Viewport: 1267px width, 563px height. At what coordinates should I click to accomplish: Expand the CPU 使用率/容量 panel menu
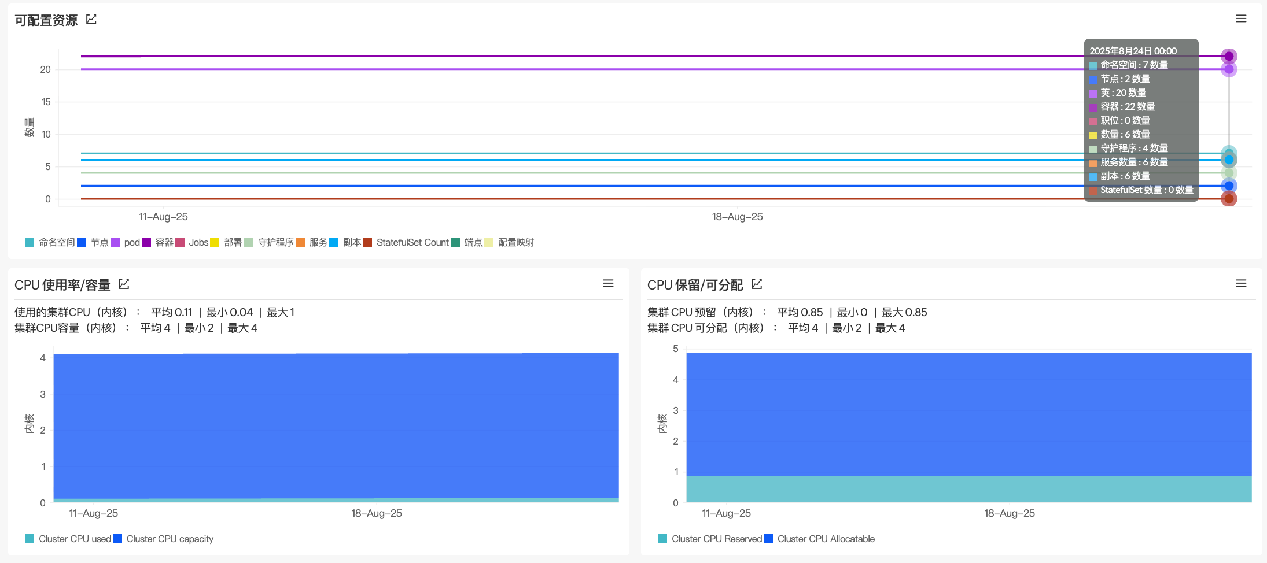point(608,283)
